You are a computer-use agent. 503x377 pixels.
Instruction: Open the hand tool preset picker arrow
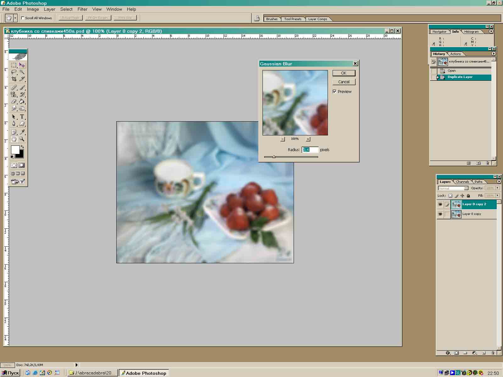[15, 18]
